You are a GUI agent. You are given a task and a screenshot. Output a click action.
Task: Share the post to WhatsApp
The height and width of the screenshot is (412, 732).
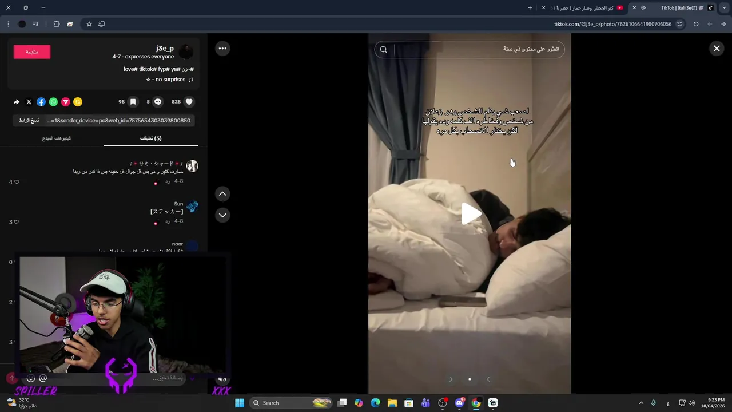53,102
